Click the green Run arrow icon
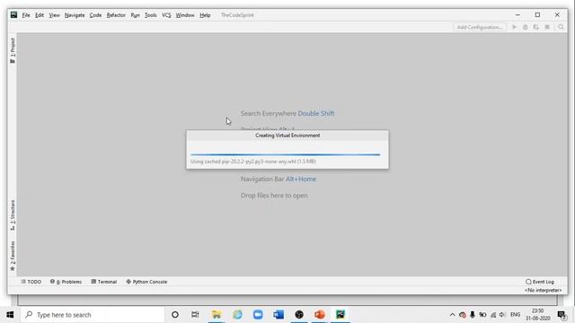This screenshot has width=575, height=323. point(514,27)
